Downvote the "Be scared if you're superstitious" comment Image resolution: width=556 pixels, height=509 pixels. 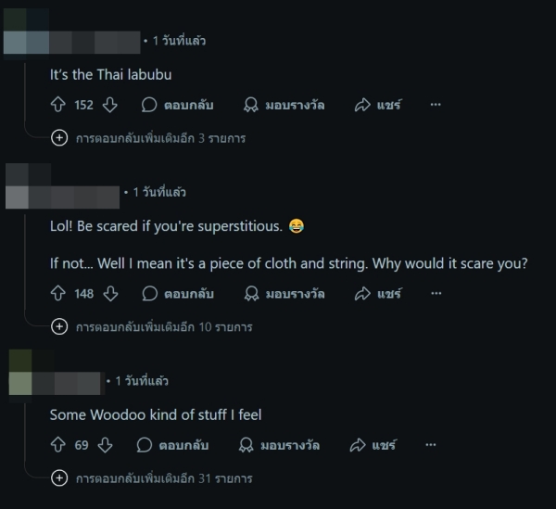pos(110,294)
